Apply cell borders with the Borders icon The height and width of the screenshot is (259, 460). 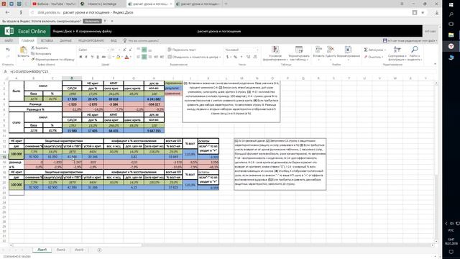click(109, 57)
